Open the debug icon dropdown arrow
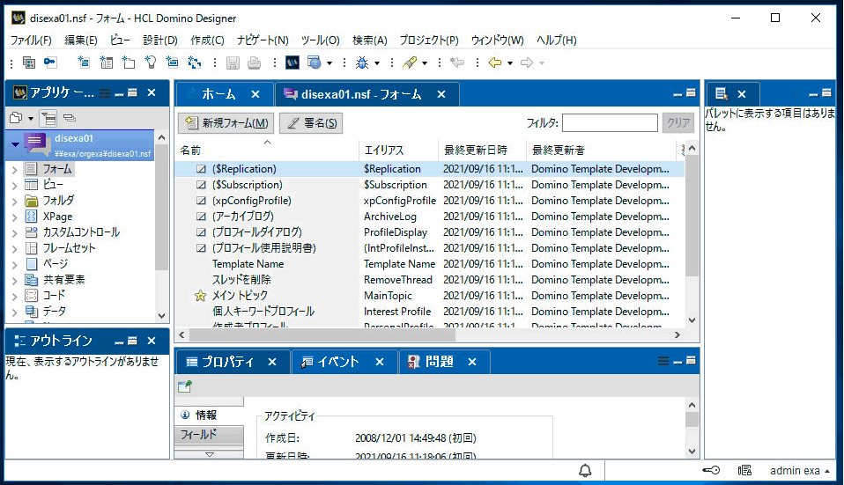Screen dimensions: 844x485 pos(377,63)
